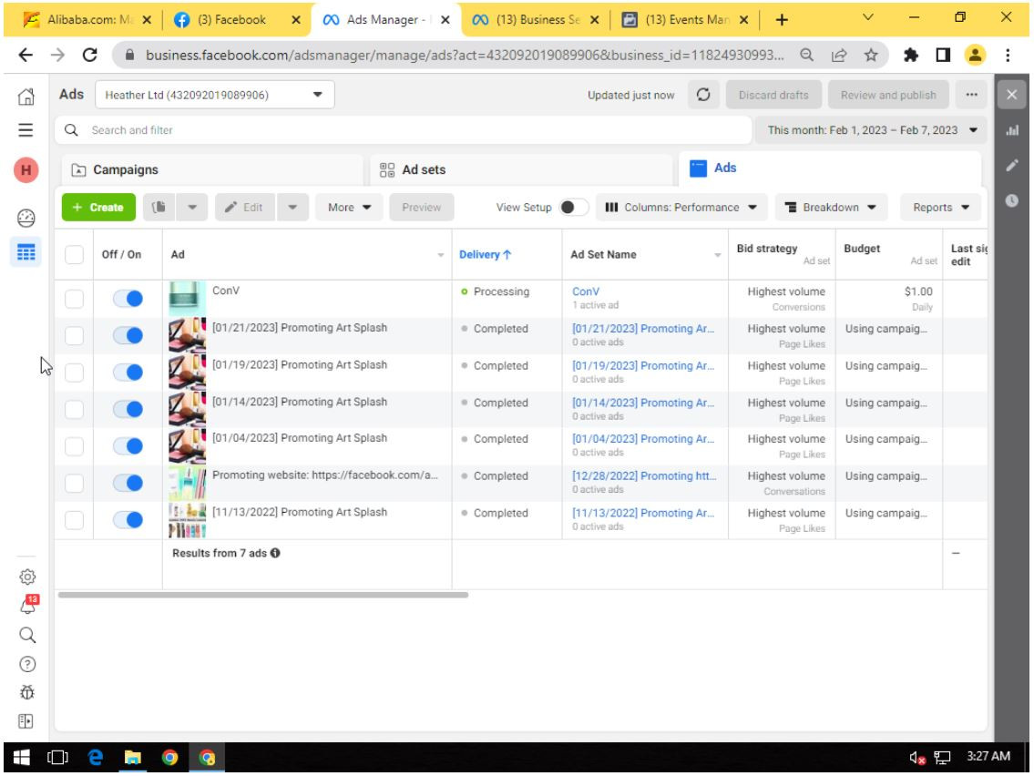Switch to the (13) Events Manager browser tab
The image size is (1034, 776).
pyautogui.click(x=684, y=20)
